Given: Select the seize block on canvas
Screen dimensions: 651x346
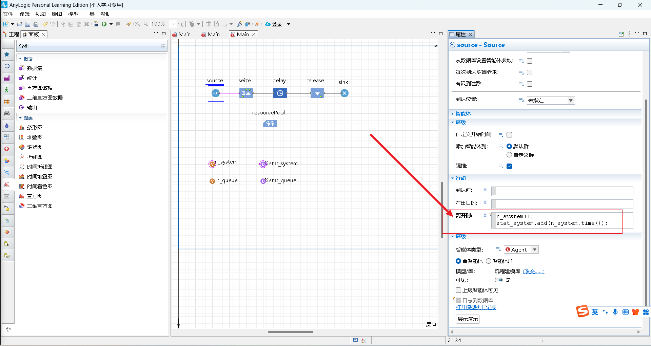Looking at the screenshot, I should pos(246,93).
